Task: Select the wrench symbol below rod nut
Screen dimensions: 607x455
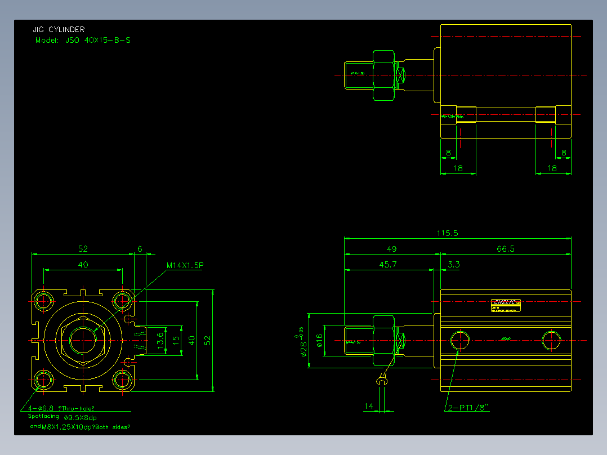Action: tap(382, 380)
